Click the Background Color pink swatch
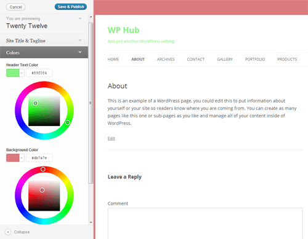Screen dimensions: 308x239 click(13, 158)
